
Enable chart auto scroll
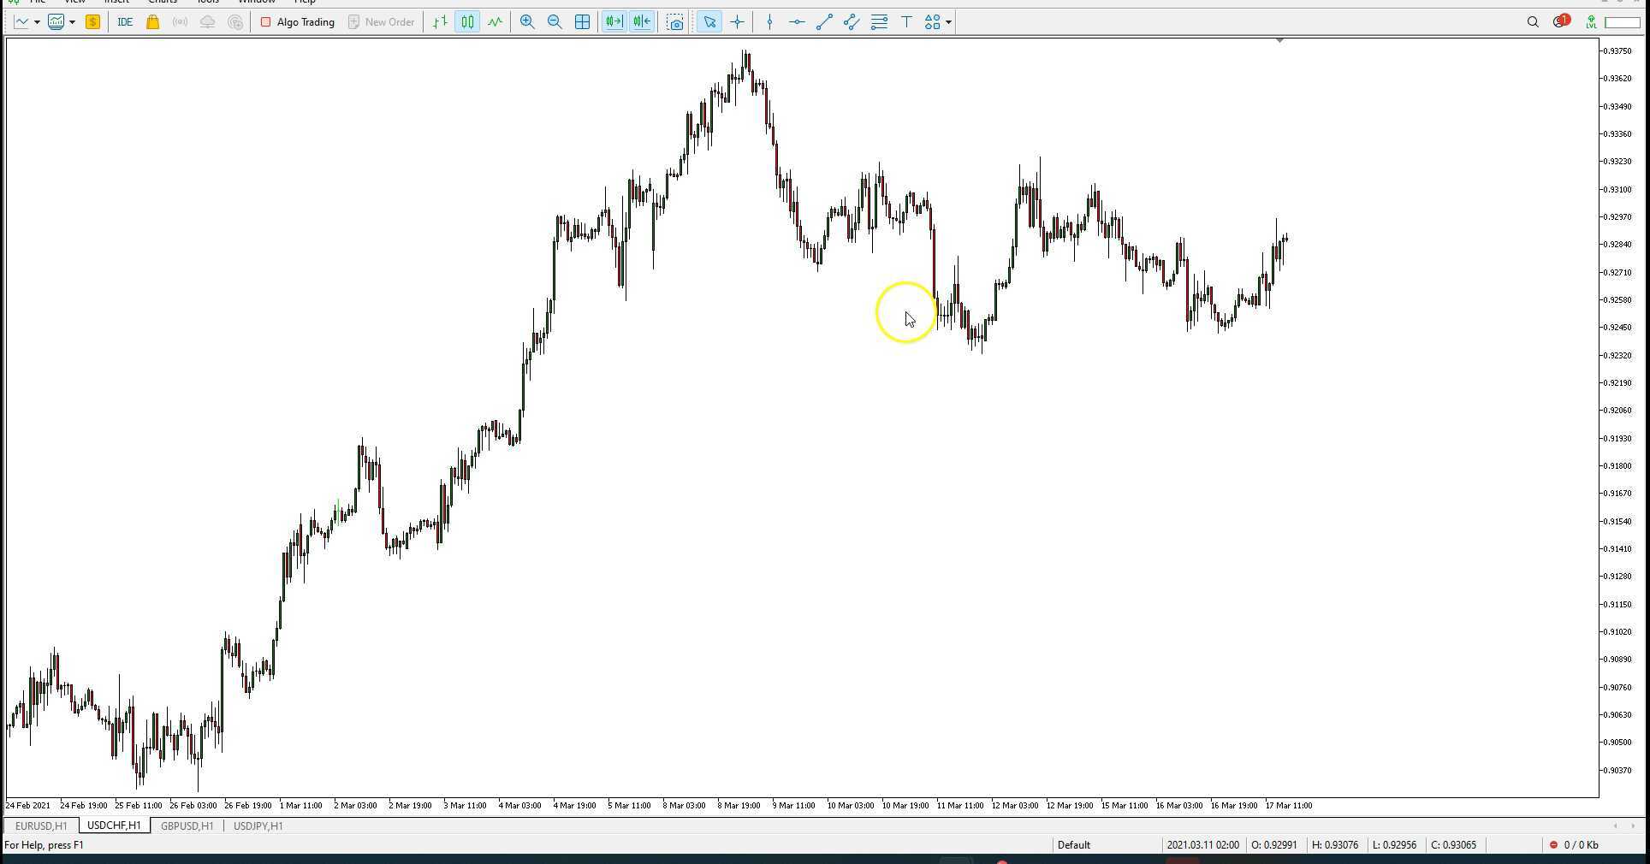point(614,21)
